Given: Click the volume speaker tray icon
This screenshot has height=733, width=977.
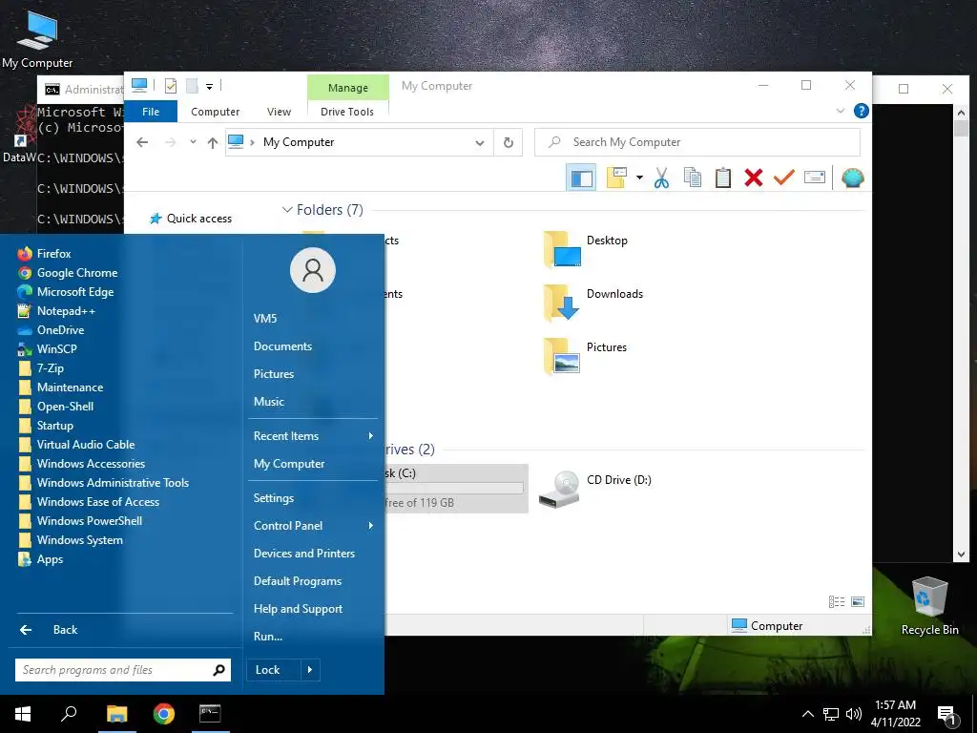Looking at the screenshot, I should (x=853, y=714).
